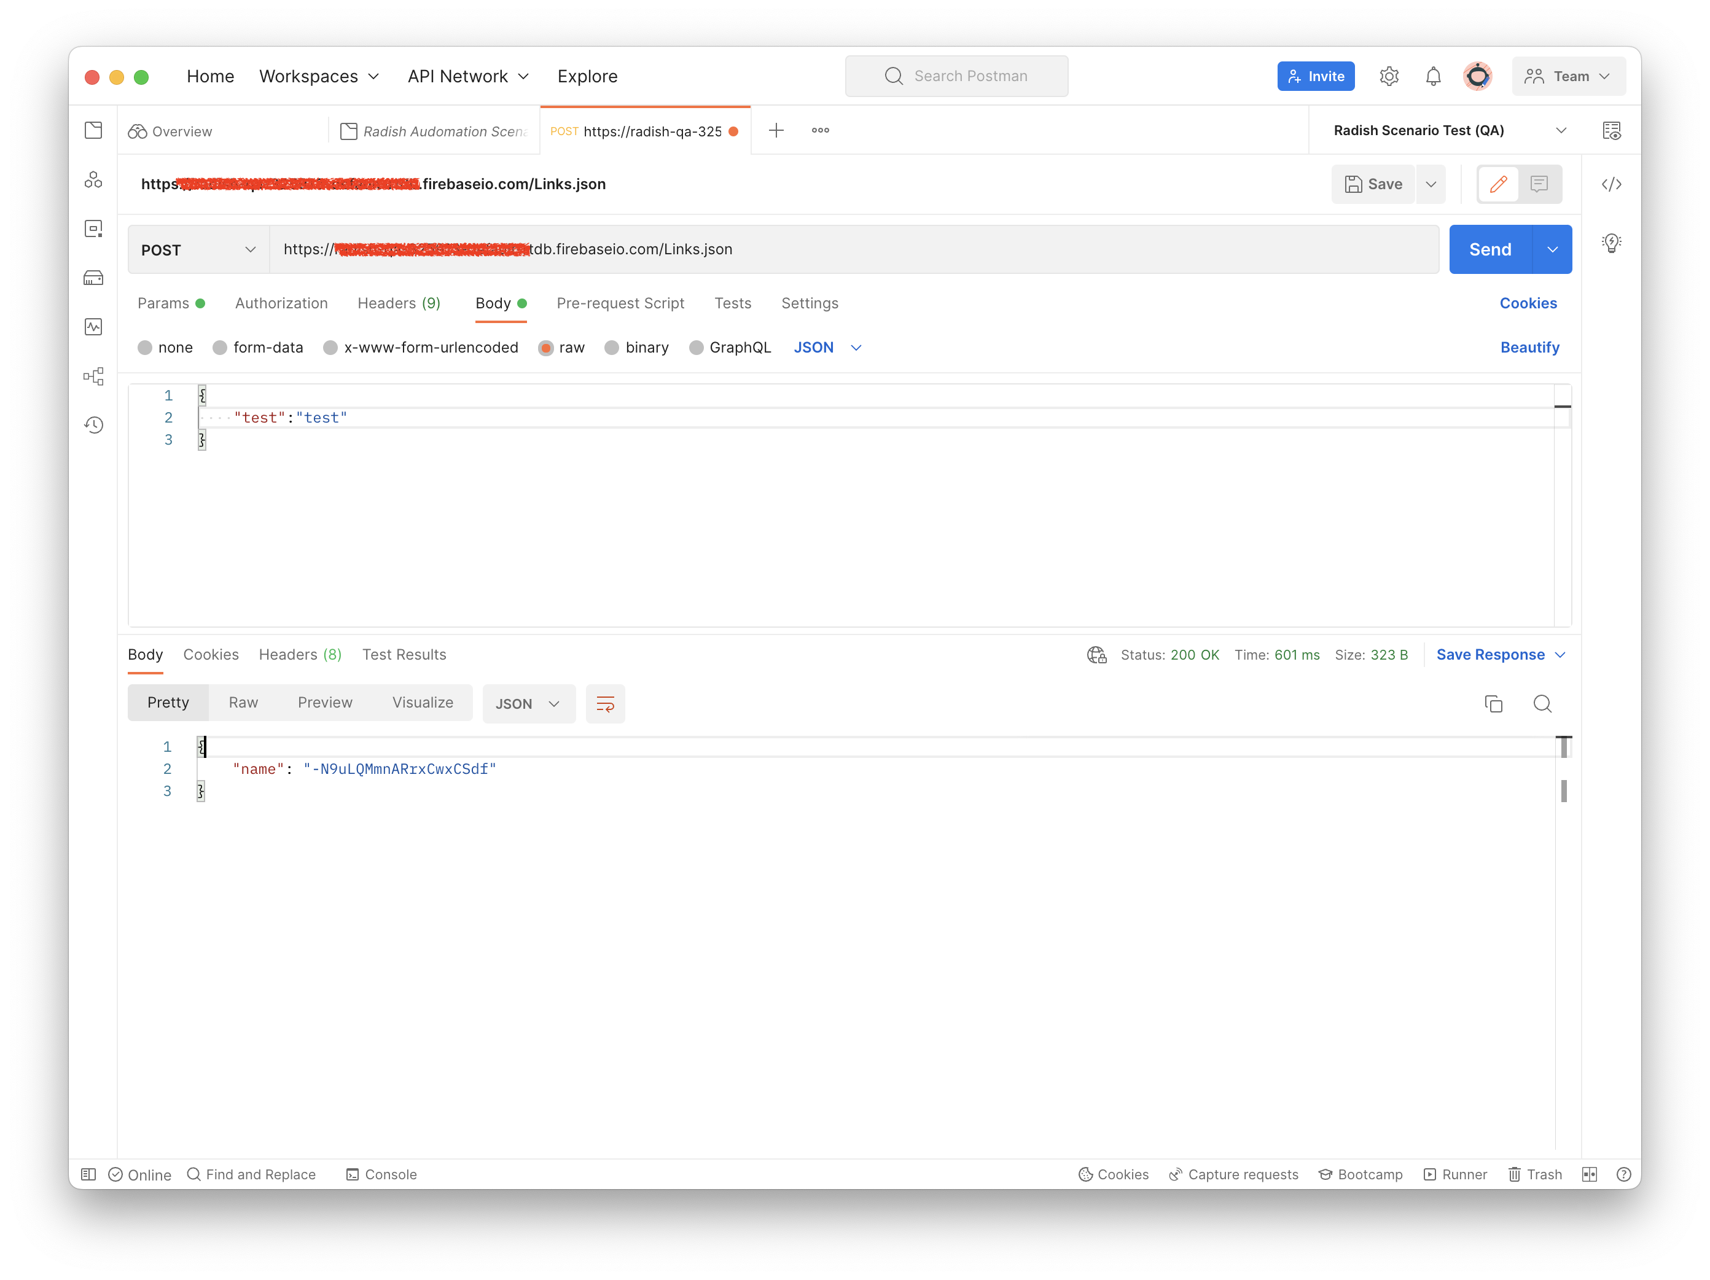Search within the response body

[1542, 703]
